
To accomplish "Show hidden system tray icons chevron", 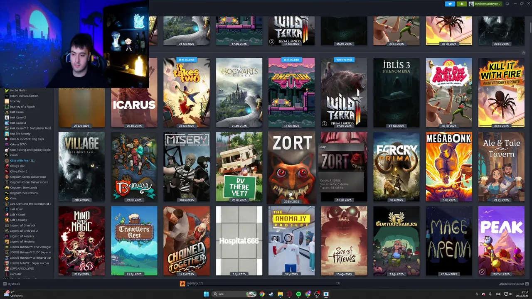I will point(477,294).
